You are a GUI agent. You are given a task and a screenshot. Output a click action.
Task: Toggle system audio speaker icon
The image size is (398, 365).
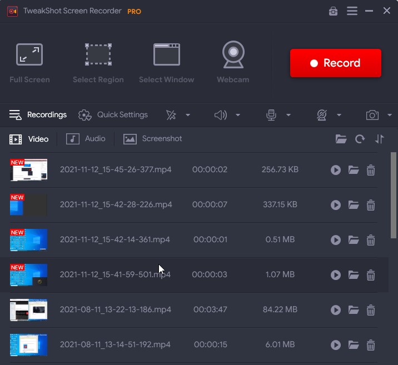click(x=221, y=115)
